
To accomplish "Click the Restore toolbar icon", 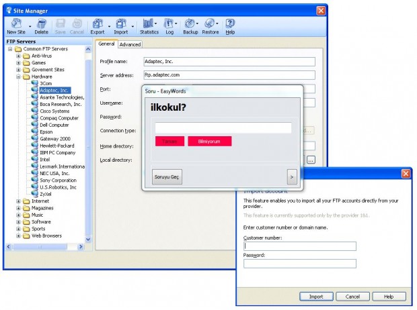I will tap(209, 23).
